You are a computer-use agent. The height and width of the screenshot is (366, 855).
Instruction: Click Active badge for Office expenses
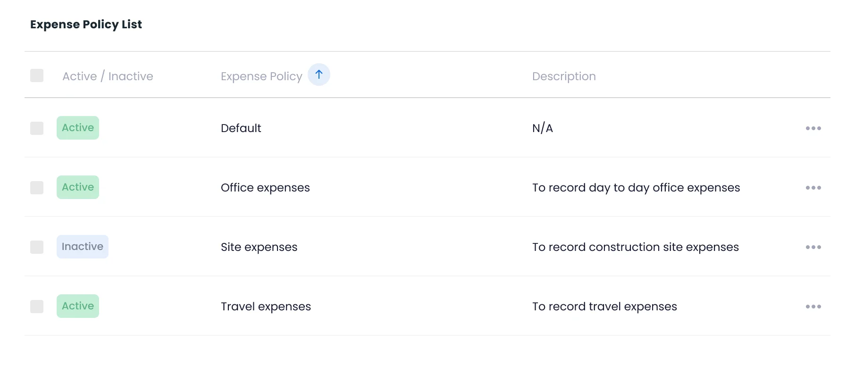tap(78, 187)
